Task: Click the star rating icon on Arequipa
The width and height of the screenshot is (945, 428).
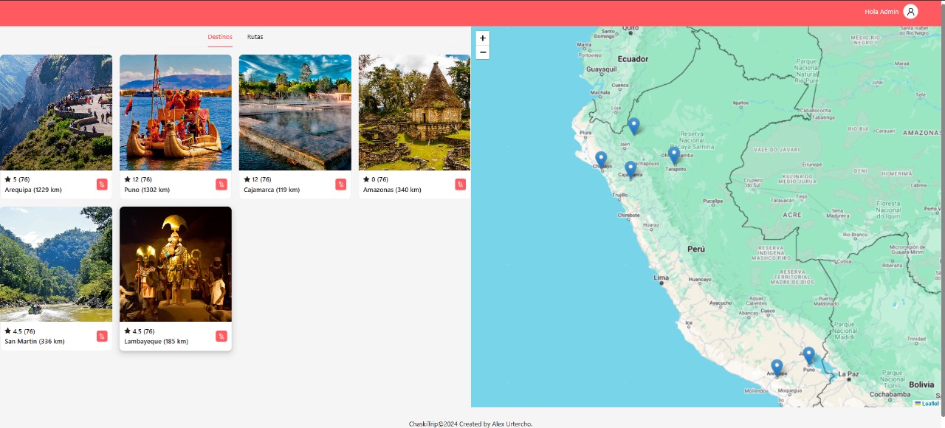Action: (x=7, y=179)
